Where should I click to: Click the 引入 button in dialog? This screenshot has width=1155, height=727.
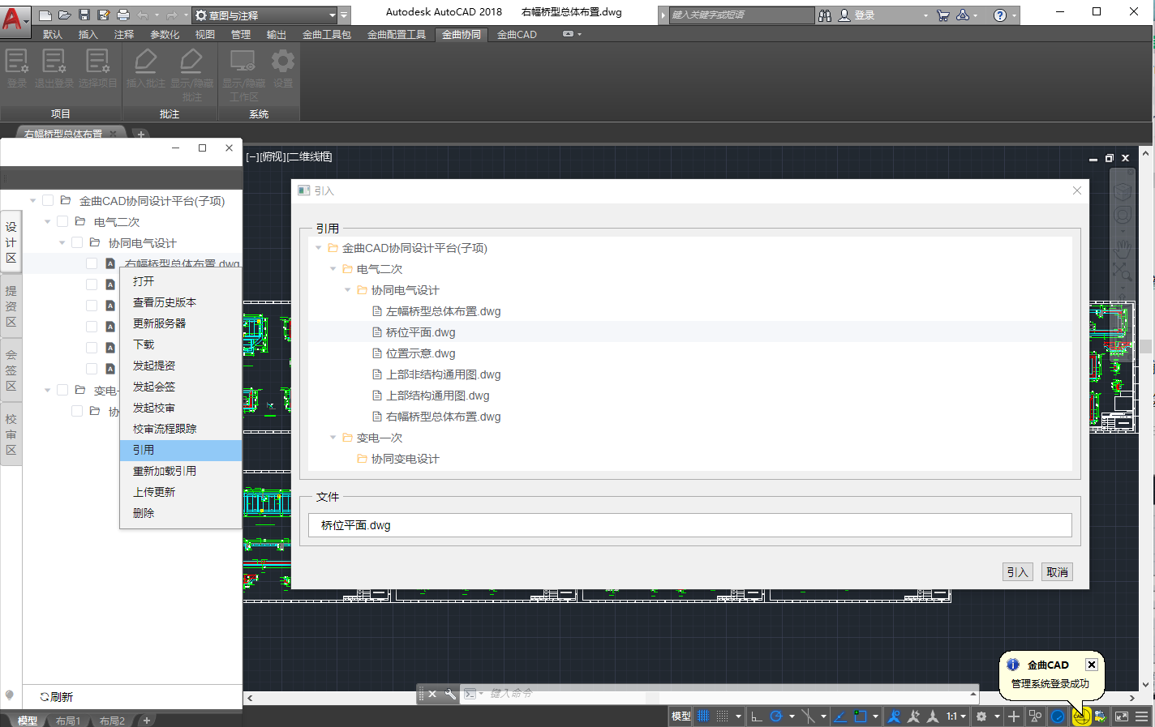(x=1017, y=572)
